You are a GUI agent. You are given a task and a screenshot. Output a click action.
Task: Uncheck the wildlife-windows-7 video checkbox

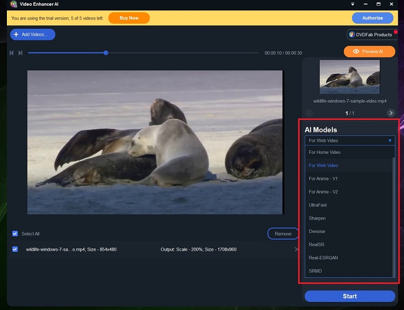(15, 249)
